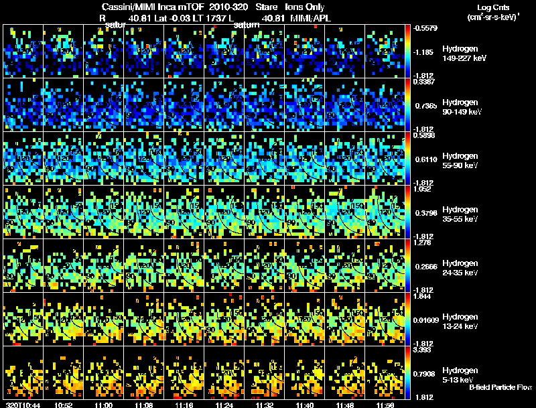Click the 1.844 color scale value
This screenshot has width=536, height=408.
coord(422,296)
